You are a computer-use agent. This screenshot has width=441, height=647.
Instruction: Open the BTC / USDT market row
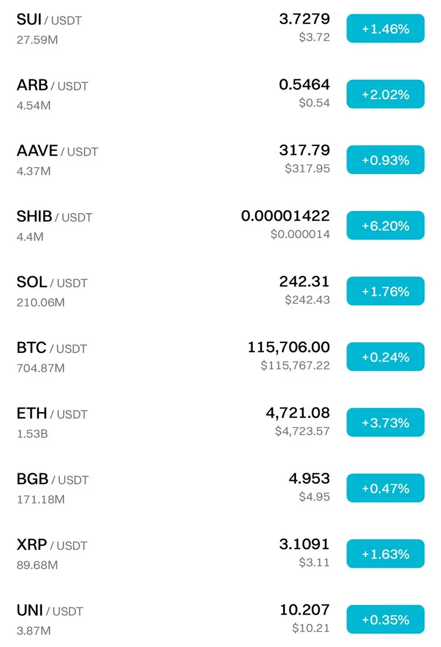click(x=220, y=357)
